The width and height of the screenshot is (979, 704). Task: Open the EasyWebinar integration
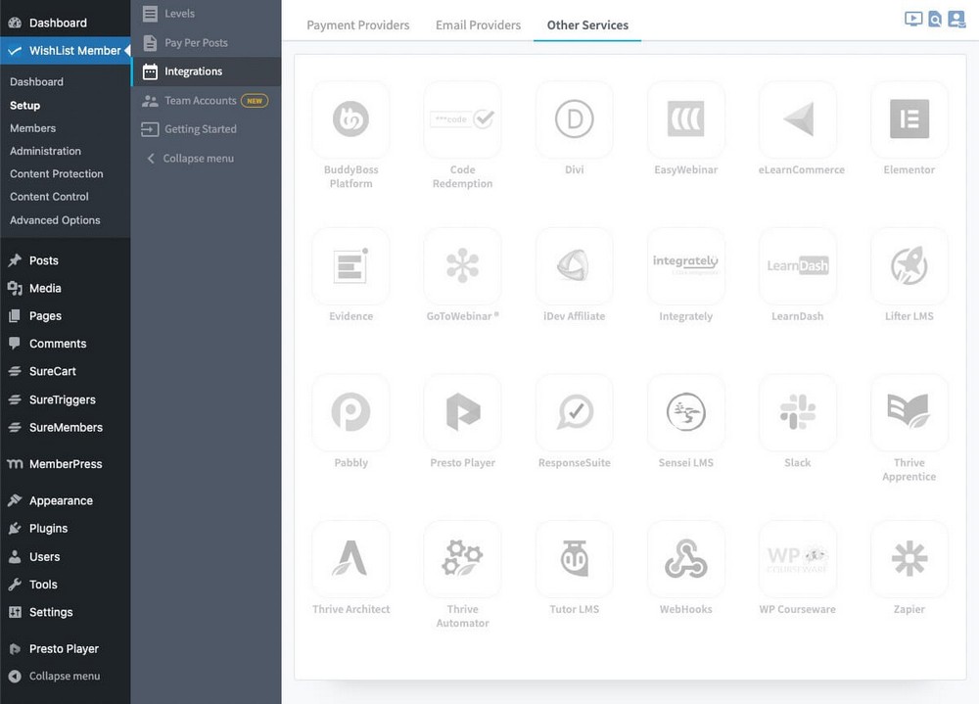pyautogui.click(x=685, y=118)
